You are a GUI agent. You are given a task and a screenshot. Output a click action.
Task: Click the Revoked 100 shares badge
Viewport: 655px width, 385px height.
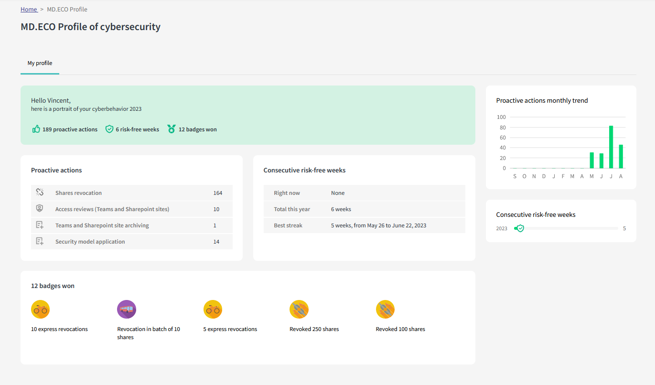(x=385, y=310)
